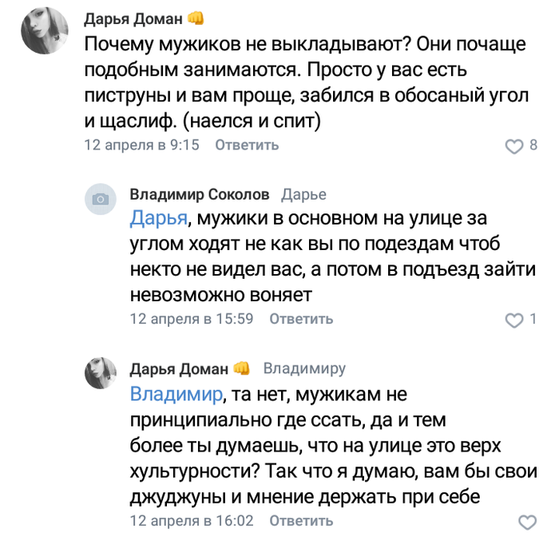
Task: Click Ответить under the 9:15 comment
Action: pos(247,145)
